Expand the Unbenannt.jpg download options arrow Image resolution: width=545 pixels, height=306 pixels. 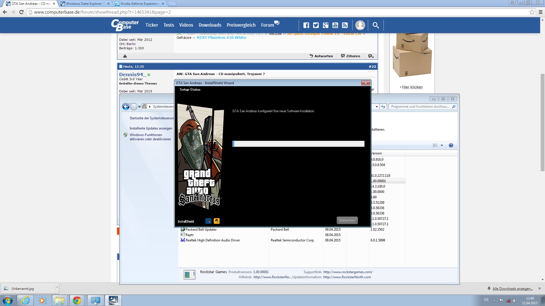click(x=57, y=287)
